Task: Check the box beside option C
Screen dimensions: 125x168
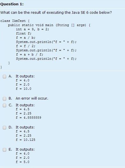Action: [x=4, y=105]
